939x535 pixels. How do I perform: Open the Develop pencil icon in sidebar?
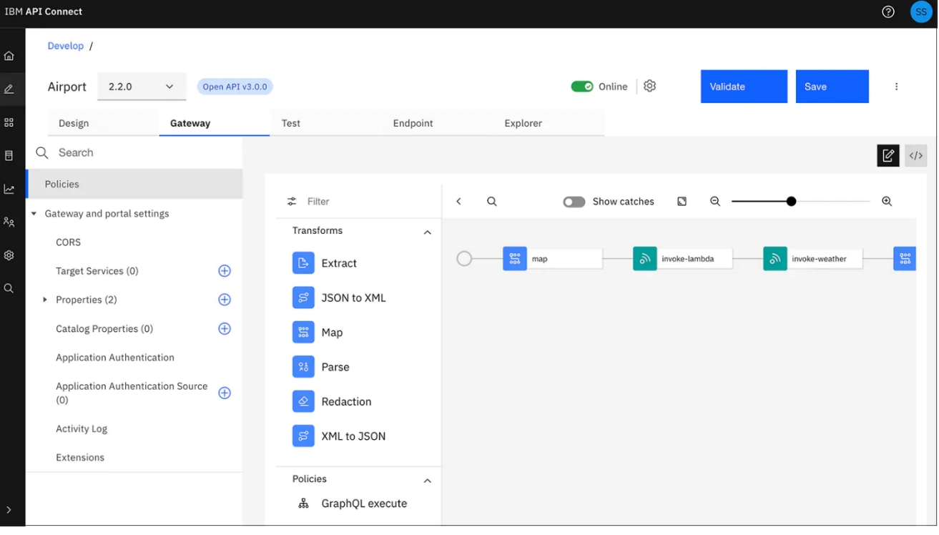[x=9, y=89]
